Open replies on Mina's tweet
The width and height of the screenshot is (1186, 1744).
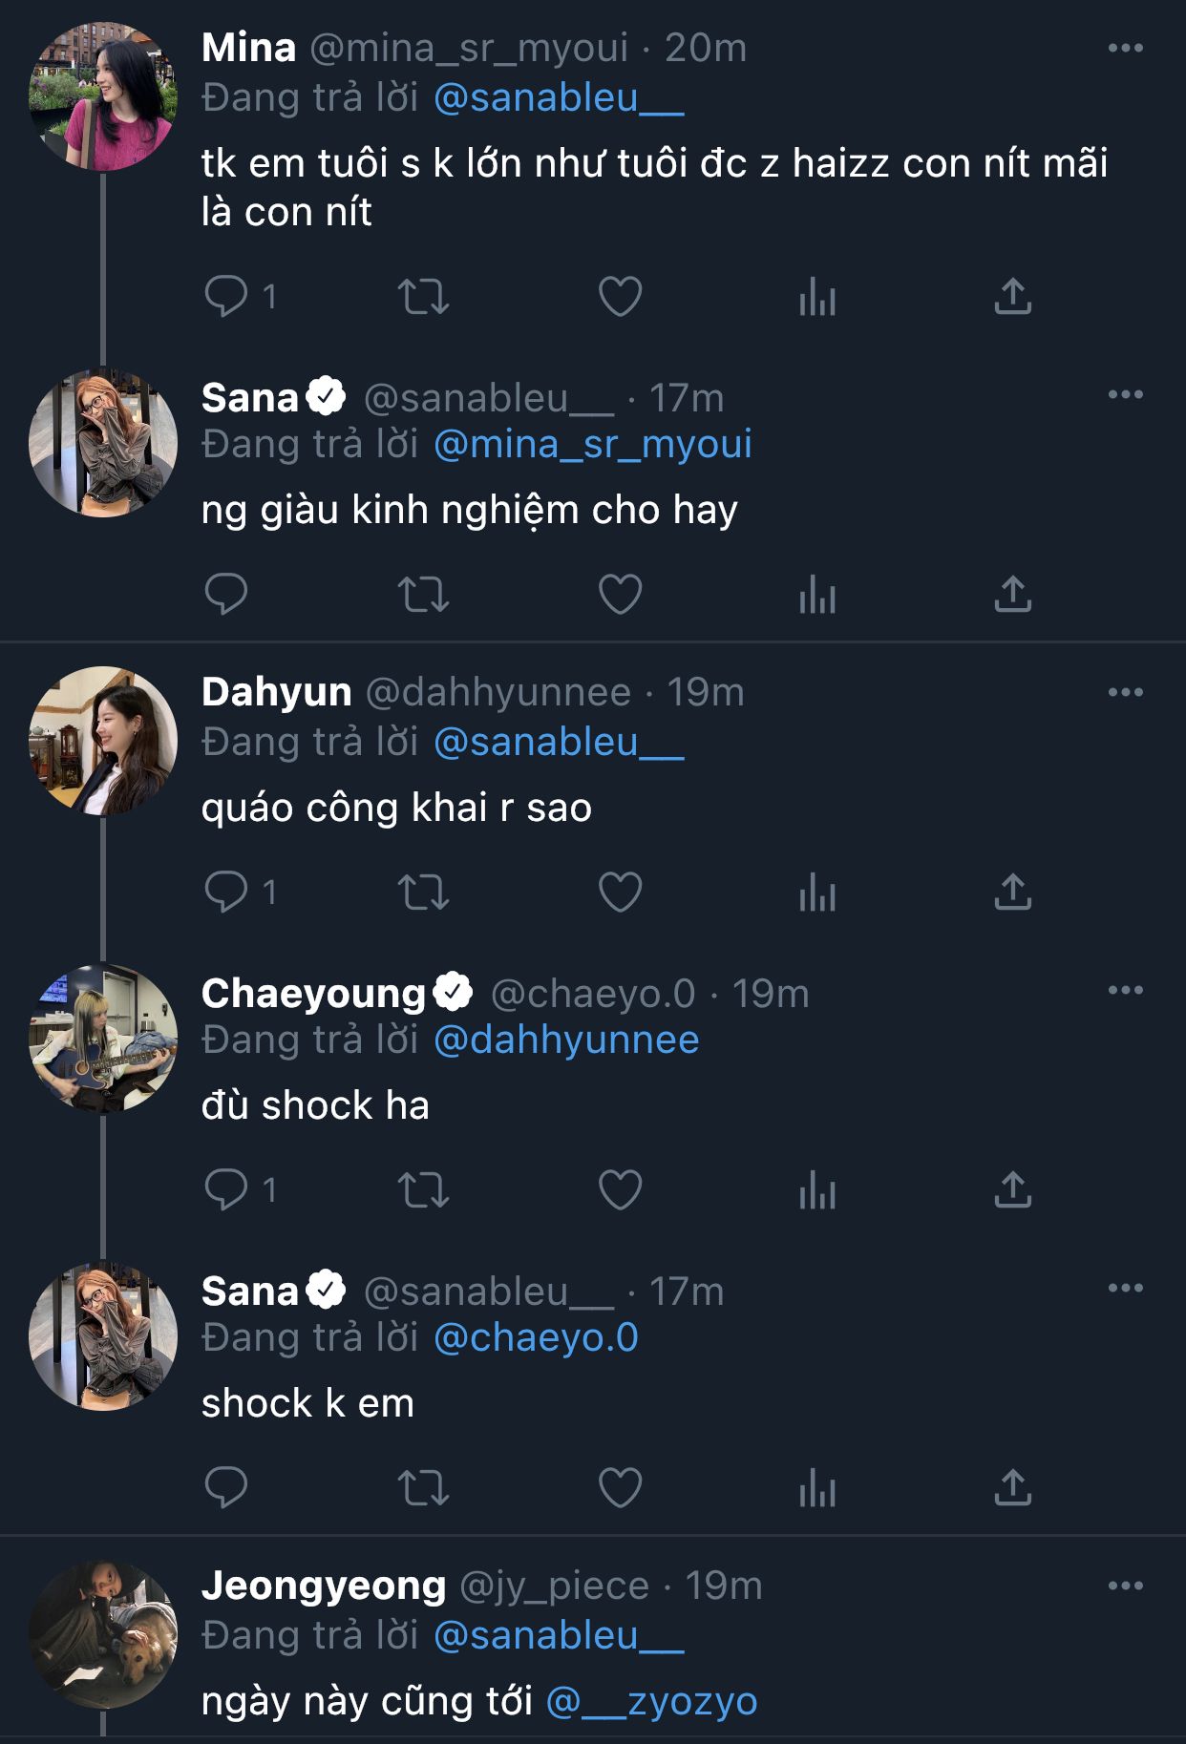click(227, 297)
